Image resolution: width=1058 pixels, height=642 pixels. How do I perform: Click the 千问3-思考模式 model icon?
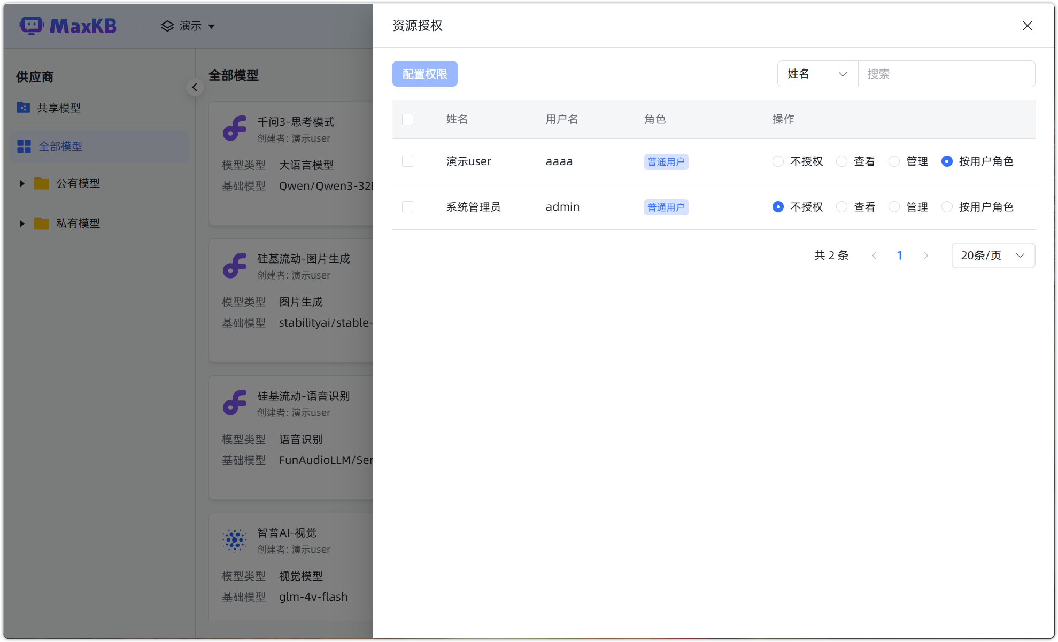(235, 129)
